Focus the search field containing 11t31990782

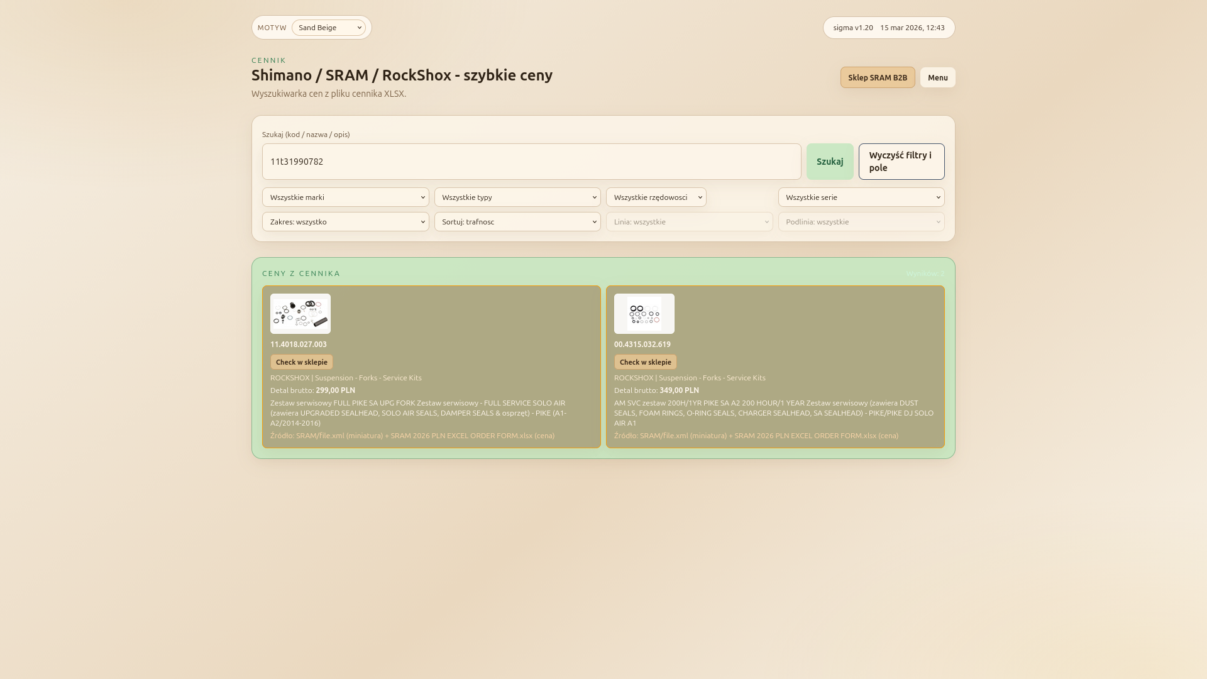point(532,162)
